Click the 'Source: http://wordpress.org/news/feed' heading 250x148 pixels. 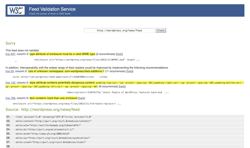[42, 109]
